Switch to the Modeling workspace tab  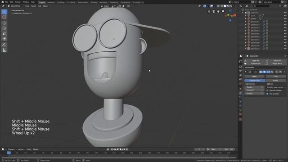point(51,2)
